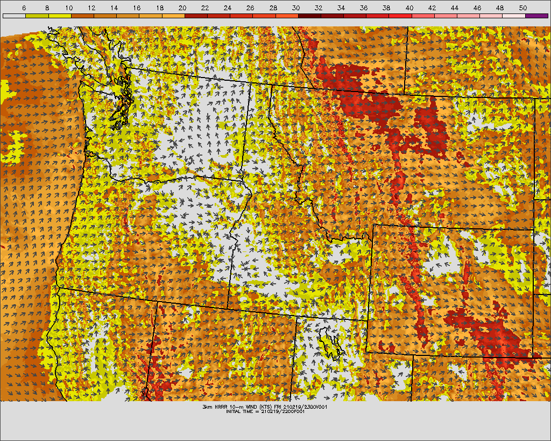Click the "24" scale label

point(228,8)
